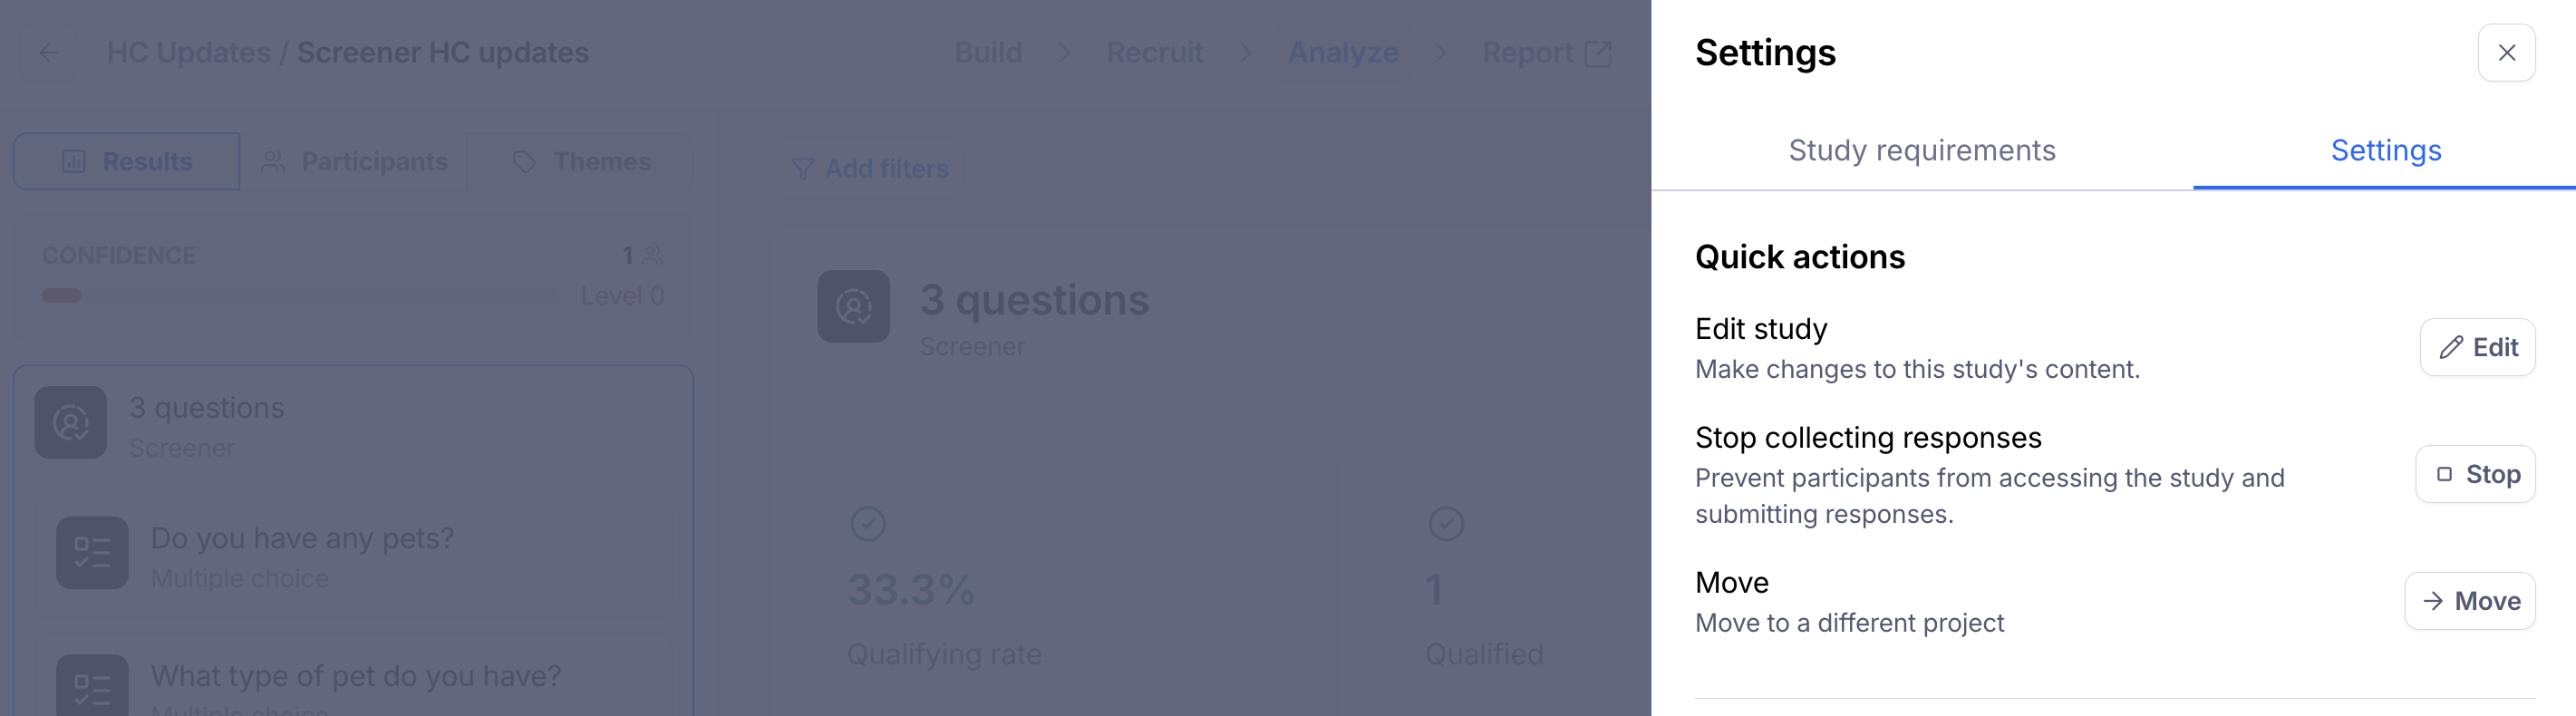2576x716 pixels.
Task: Close the Settings panel with the X
Action: (2506, 53)
